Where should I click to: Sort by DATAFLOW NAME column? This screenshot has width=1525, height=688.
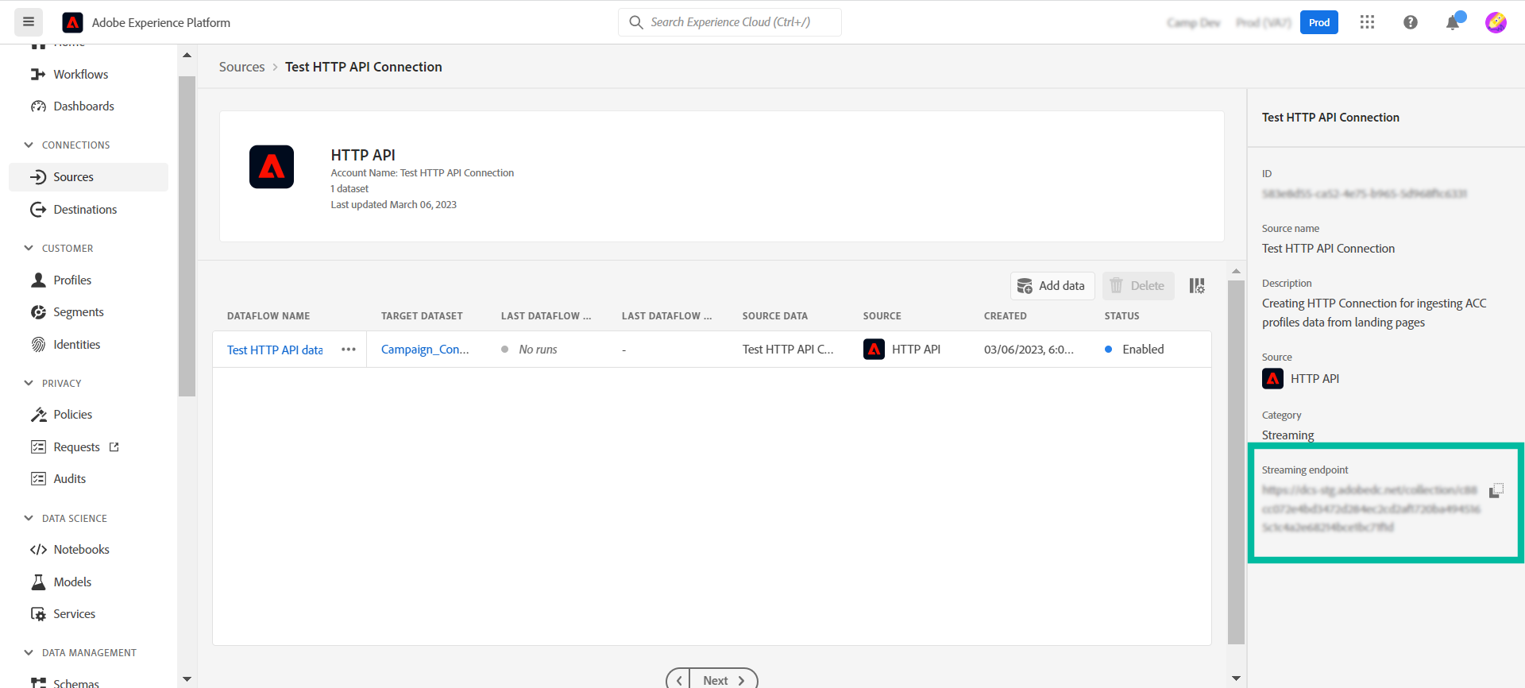tap(268, 316)
